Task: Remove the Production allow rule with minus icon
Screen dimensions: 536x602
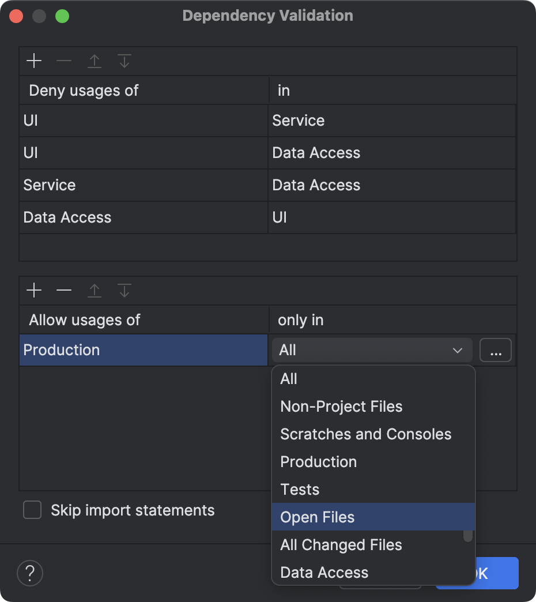Action: pos(64,290)
